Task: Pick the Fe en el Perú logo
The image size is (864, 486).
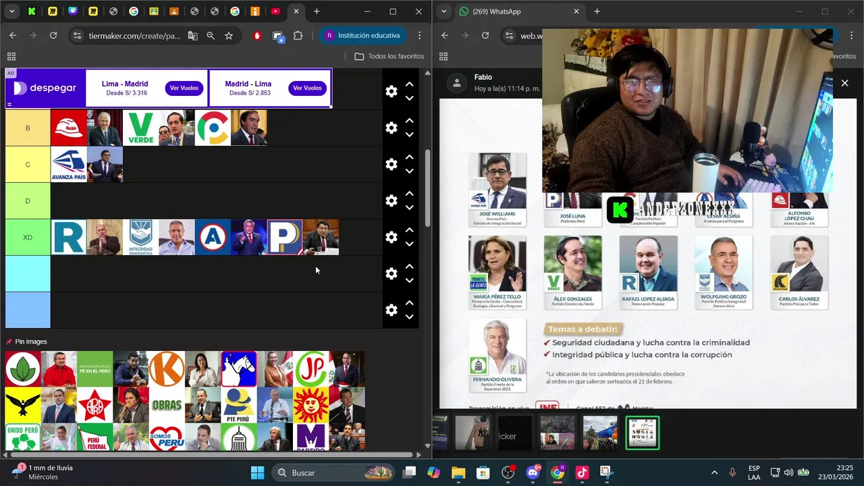Action: (94, 369)
